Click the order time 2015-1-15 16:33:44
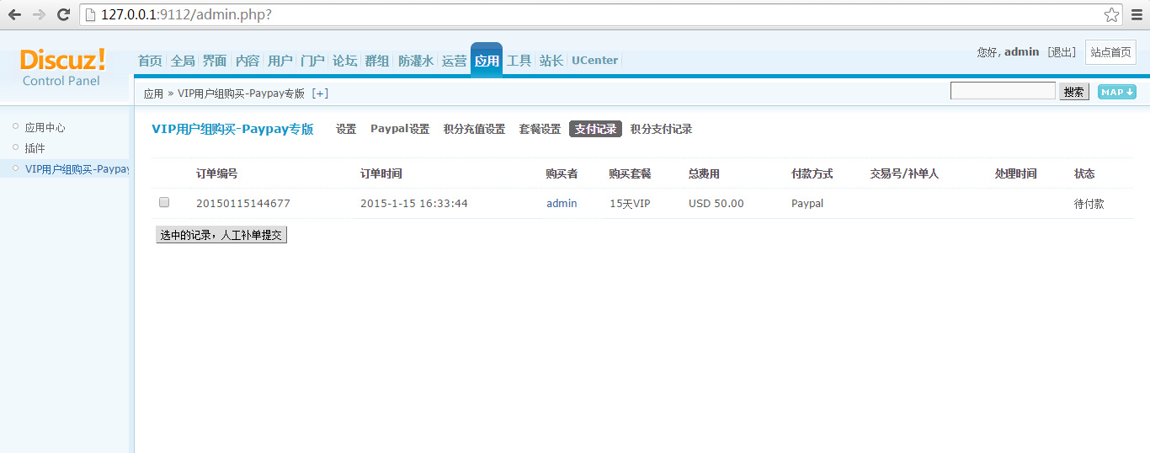Screen dimensions: 1150x453 tap(414, 204)
